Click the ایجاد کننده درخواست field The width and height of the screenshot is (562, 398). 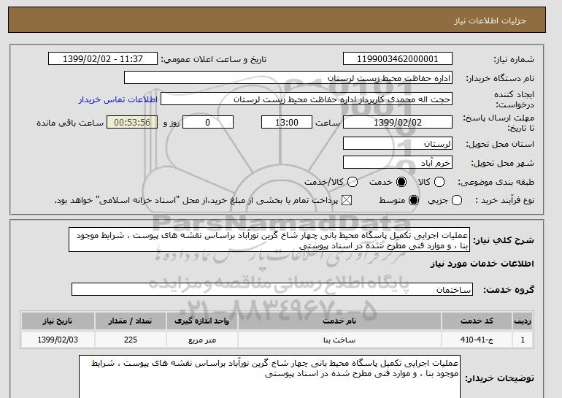(307, 99)
